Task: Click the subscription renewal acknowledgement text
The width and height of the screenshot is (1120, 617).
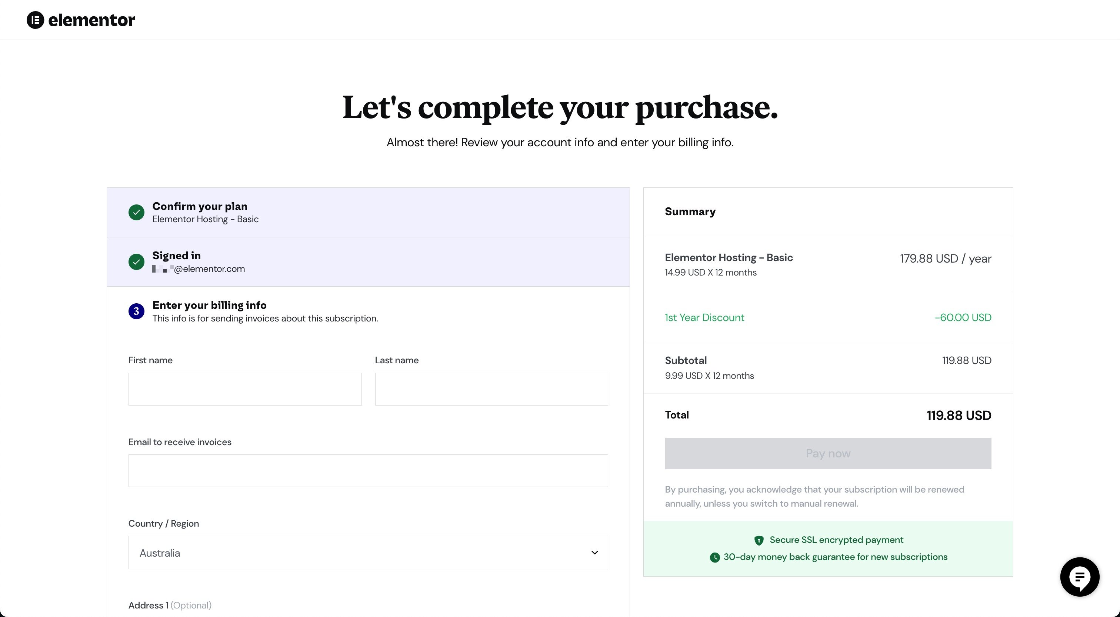Action: (x=814, y=497)
